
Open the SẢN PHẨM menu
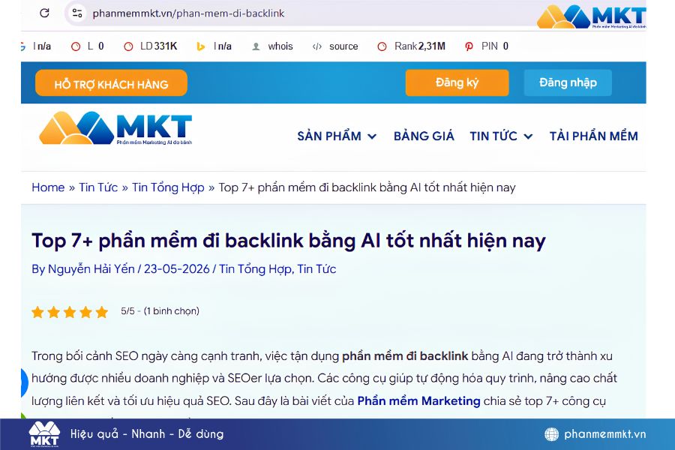point(329,136)
